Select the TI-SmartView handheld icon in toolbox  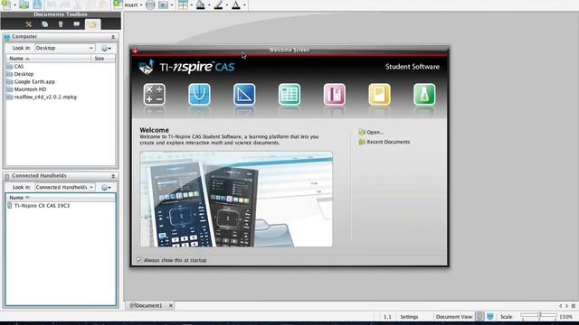(x=61, y=24)
